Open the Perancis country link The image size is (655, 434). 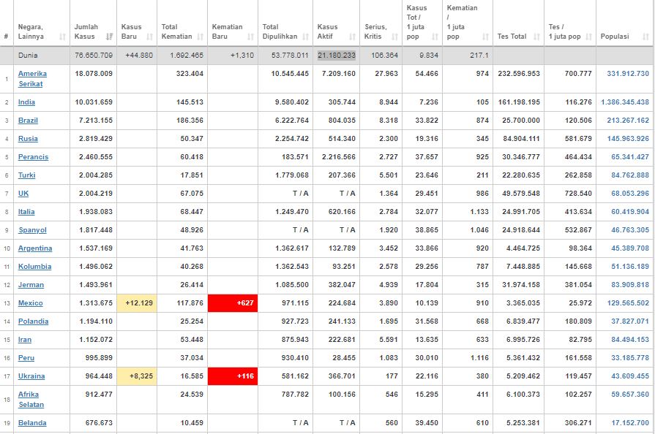tap(33, 157)
